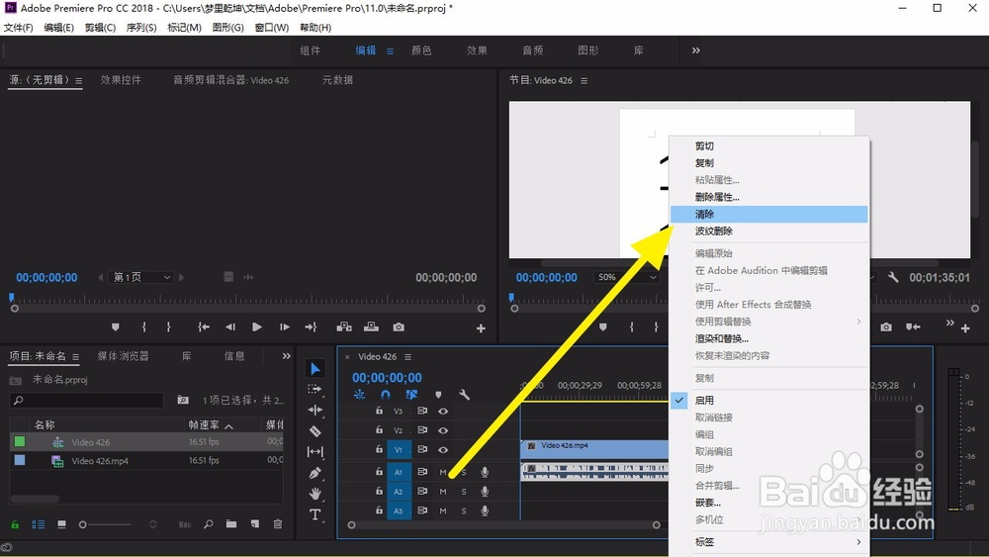
Task: Click the timeline wrench display settings icon
Action: 464,395
